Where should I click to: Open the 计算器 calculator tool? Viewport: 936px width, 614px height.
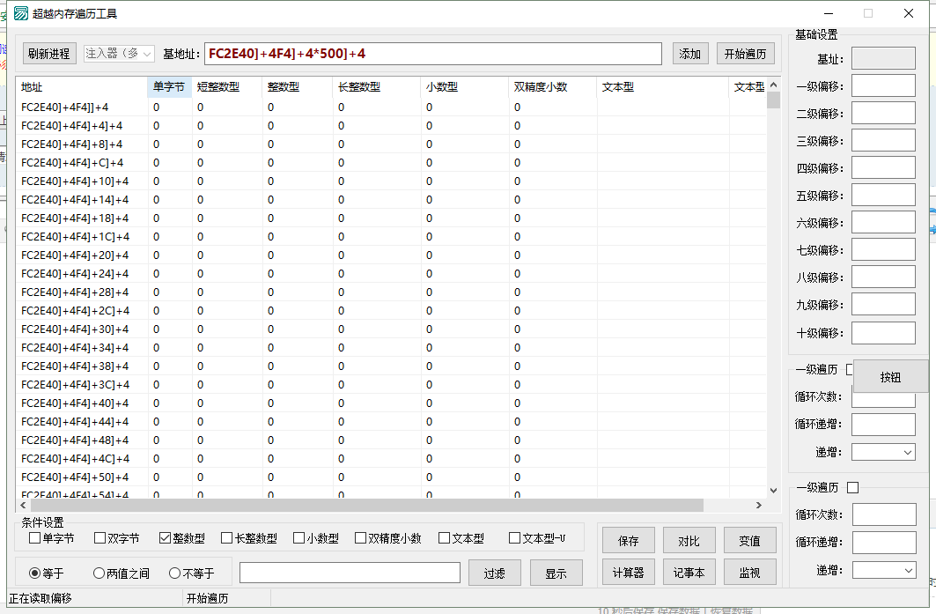coord(628,573)
